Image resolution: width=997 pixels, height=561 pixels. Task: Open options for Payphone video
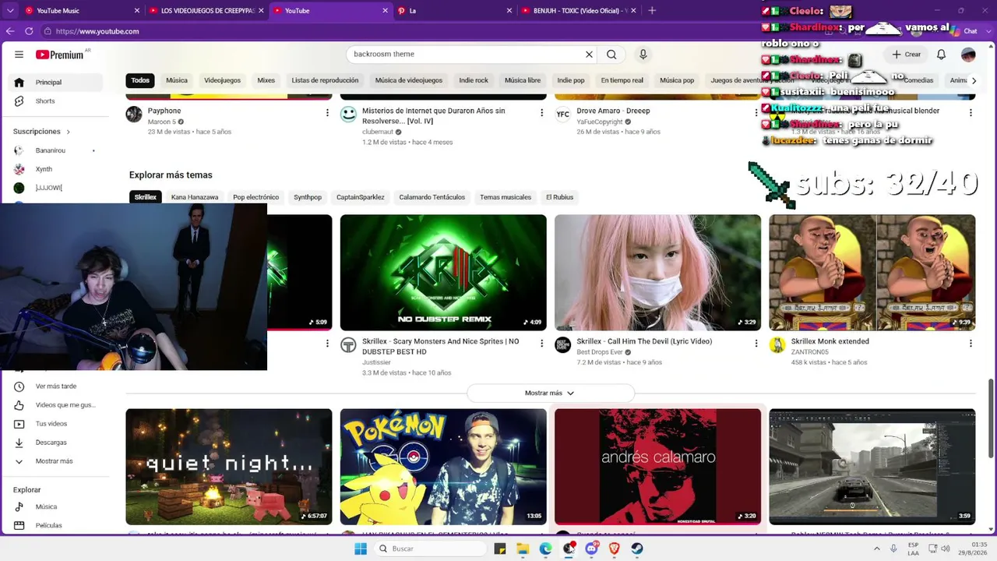(327, 113)
